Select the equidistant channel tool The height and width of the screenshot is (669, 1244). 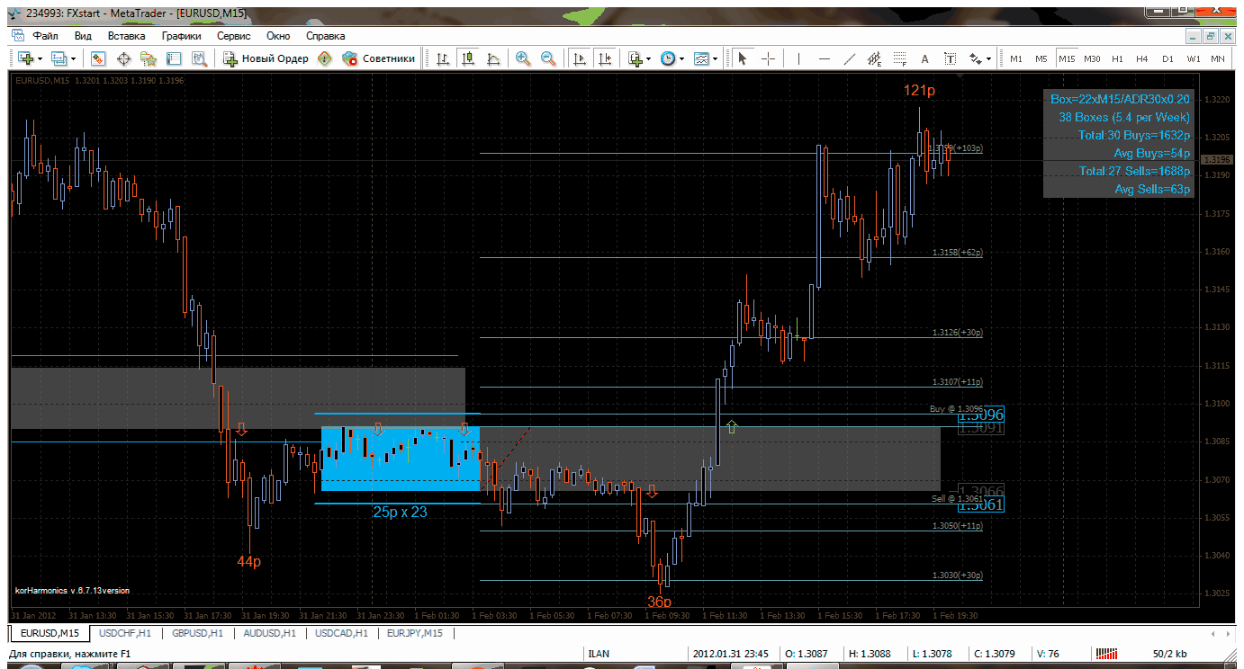874,58
